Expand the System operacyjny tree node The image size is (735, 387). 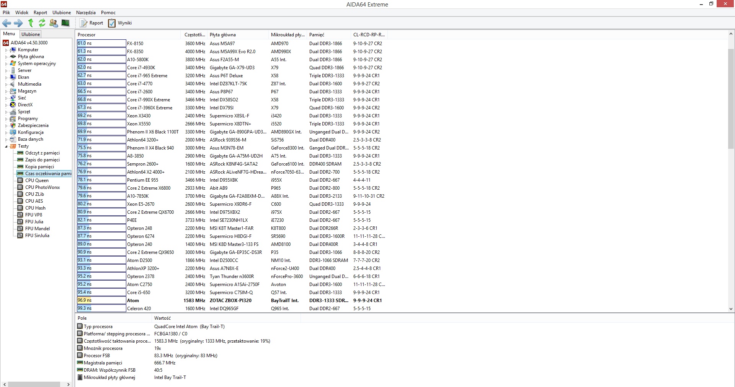pyautogui.click(x=6, y=63)
